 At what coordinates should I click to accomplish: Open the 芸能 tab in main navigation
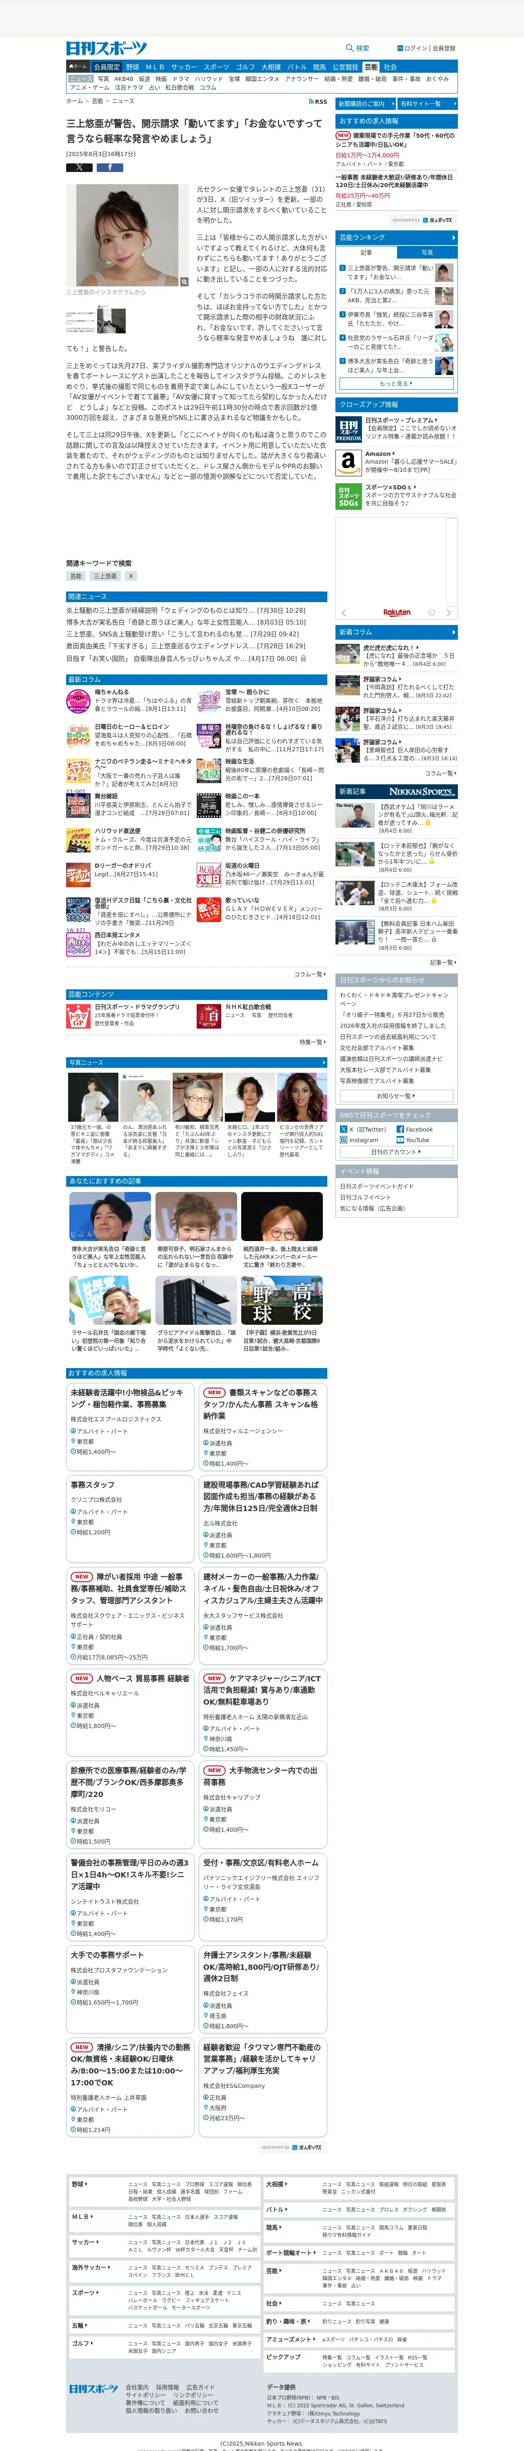371,67
